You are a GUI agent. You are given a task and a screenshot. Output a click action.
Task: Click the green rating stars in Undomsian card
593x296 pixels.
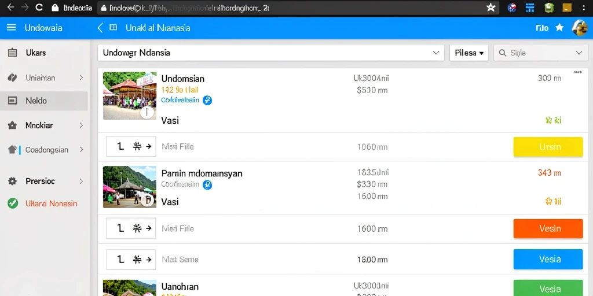[553, 120]
